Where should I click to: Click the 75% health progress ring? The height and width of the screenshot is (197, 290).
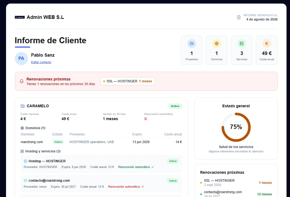(x=236, y=127)
